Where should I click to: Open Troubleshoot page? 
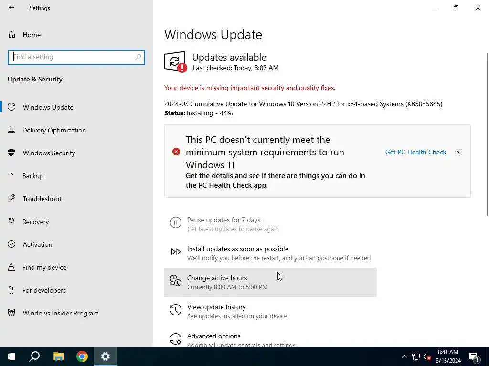[x=76, y=199]
